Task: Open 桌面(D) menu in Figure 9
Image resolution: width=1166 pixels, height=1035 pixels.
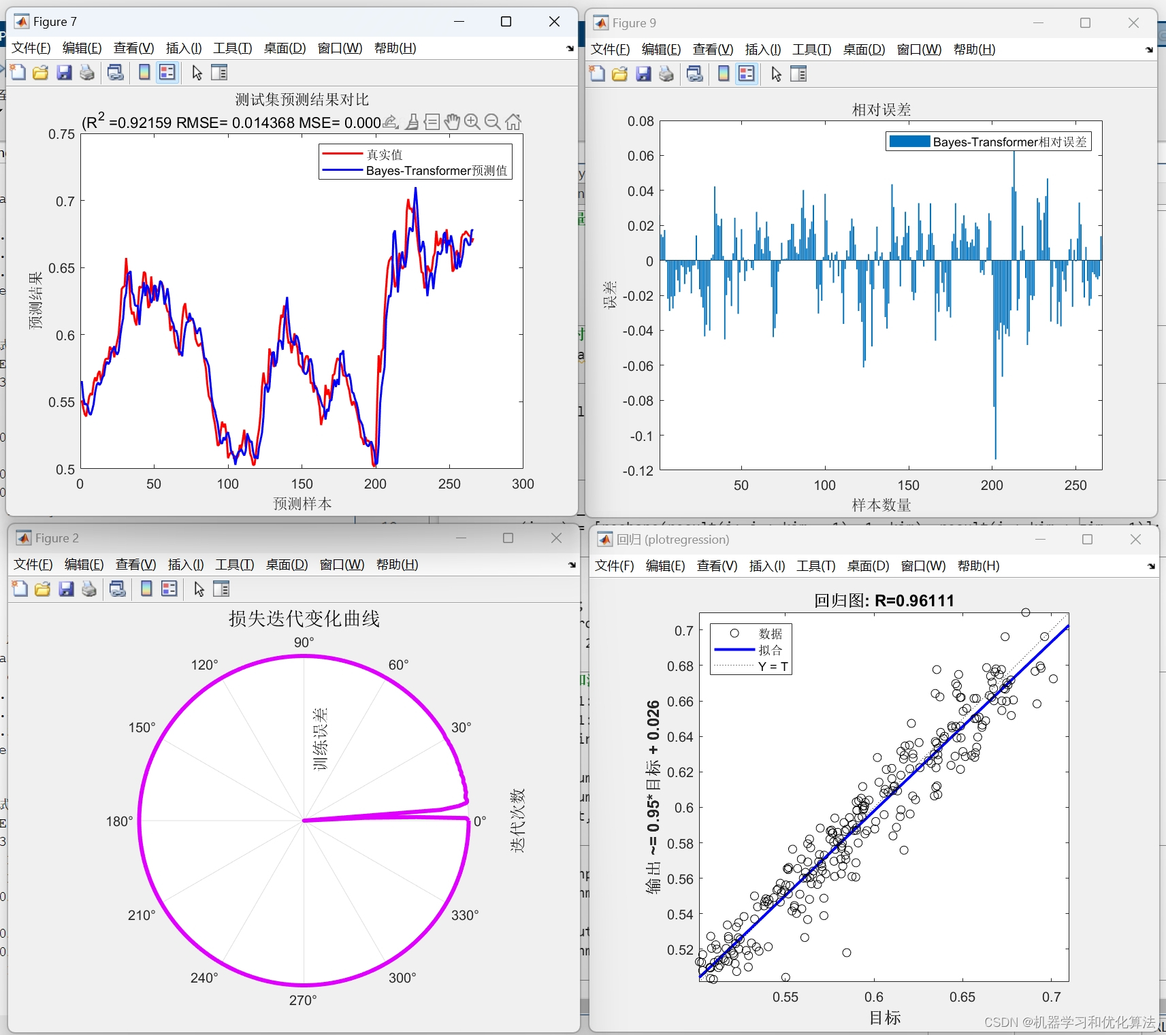Action: point(864,50)
